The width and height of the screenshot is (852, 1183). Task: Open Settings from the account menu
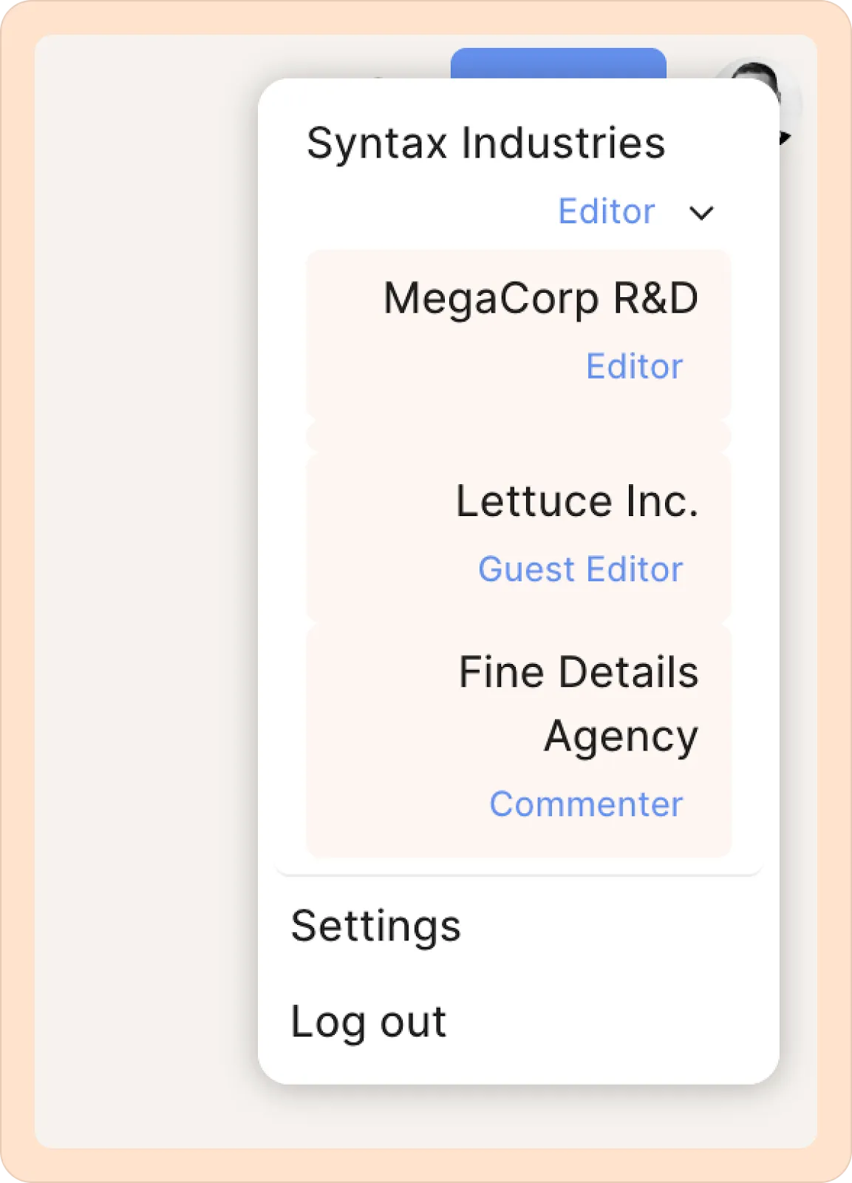click(x=375, y=926)
